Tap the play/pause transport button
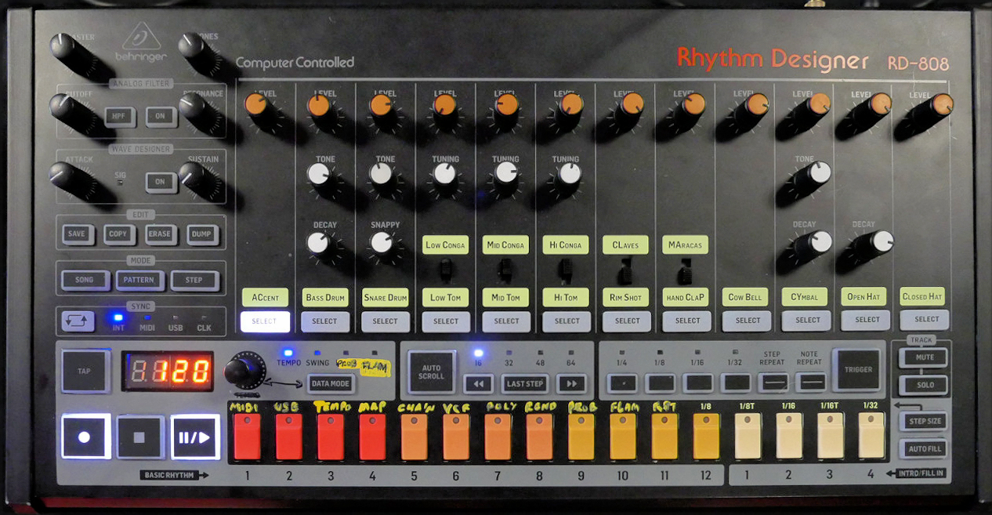The height and width of the screenshot is (515, 992). click(195, 437)
